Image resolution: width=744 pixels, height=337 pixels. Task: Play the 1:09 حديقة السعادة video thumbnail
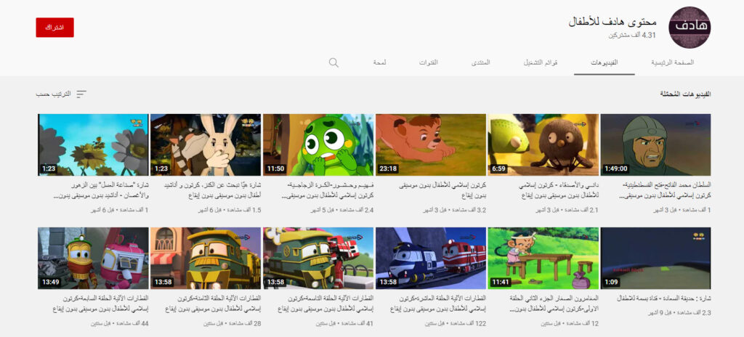click(x=656, y=258)
